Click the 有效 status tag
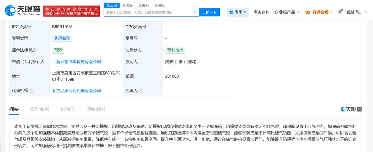The height and width of the screenshot is (152, 373). (x=58, y=50)
